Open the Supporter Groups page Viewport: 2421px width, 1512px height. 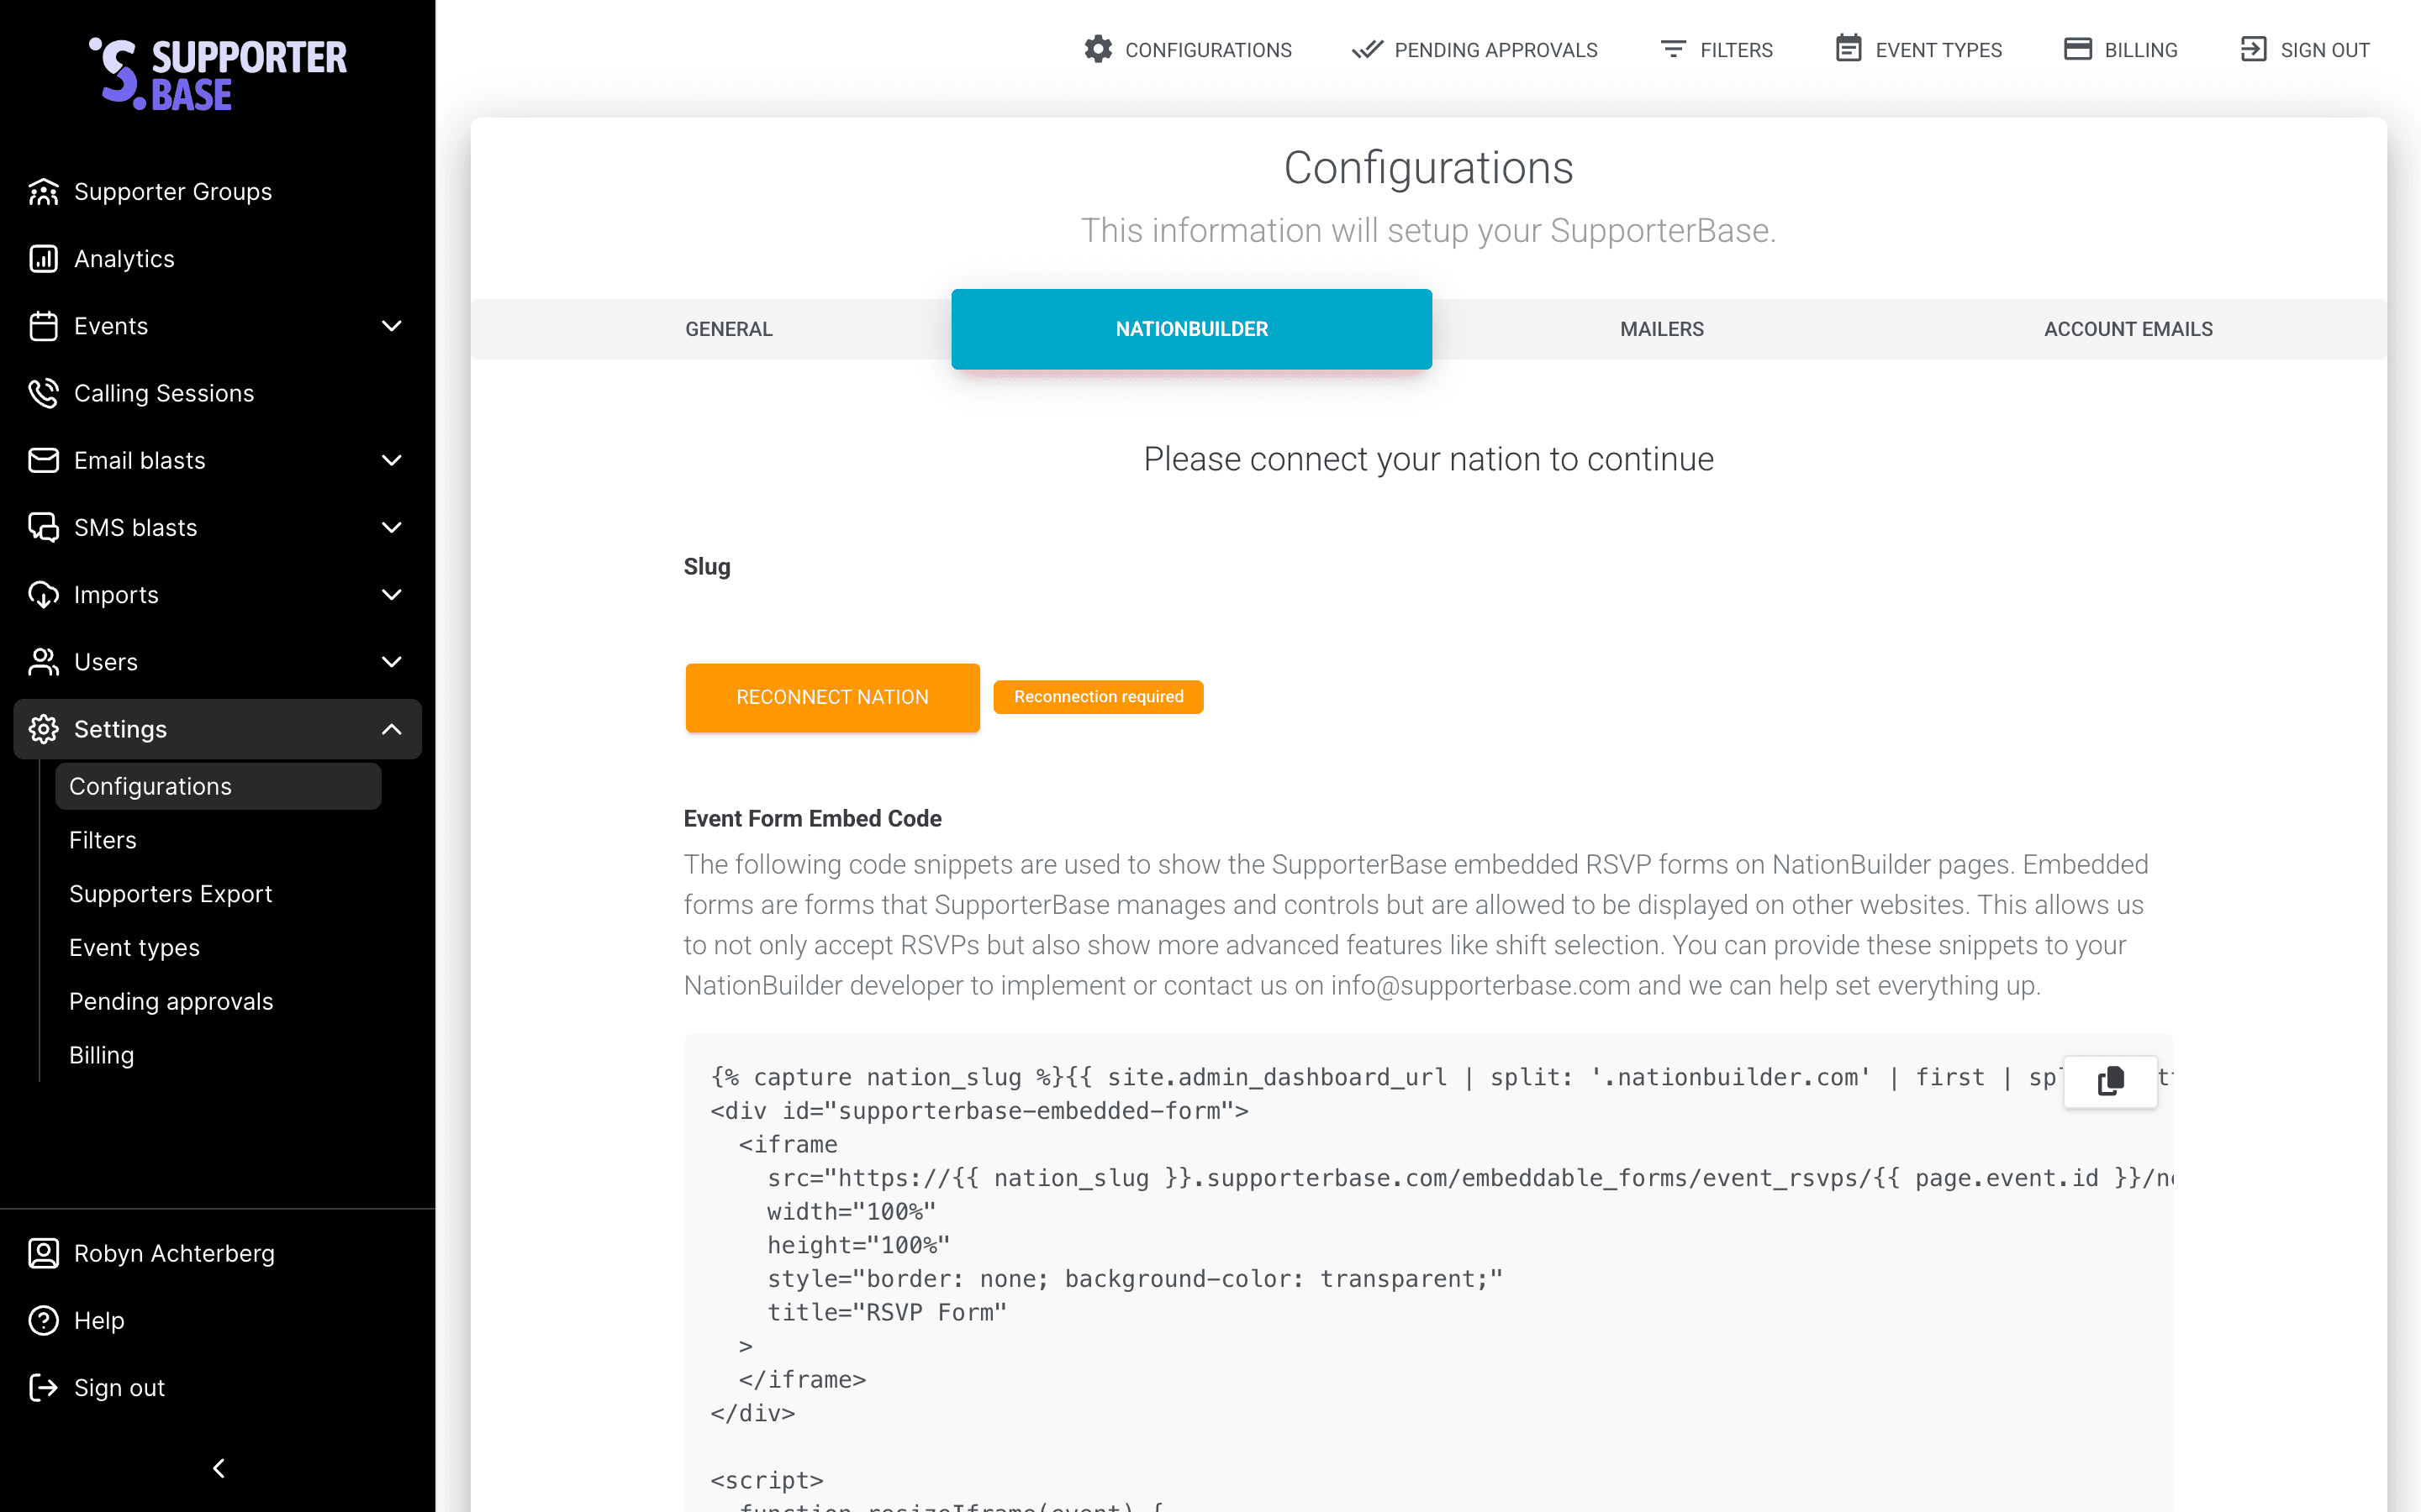pos(173,192)
